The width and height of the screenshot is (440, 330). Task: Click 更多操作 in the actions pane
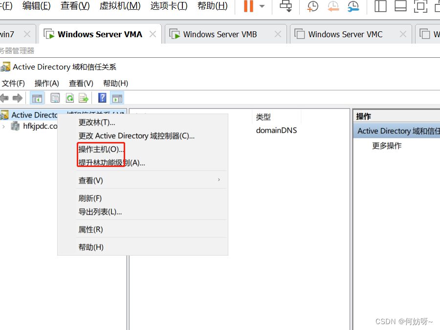[x=387, y=146]
